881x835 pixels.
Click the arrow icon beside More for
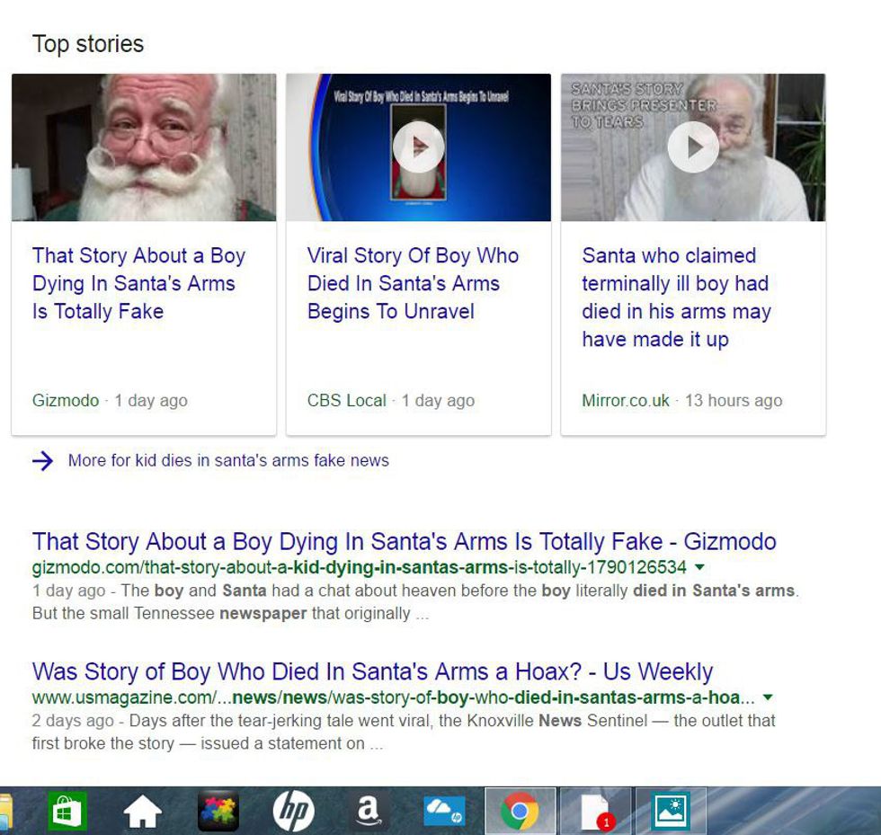(42, 461)
